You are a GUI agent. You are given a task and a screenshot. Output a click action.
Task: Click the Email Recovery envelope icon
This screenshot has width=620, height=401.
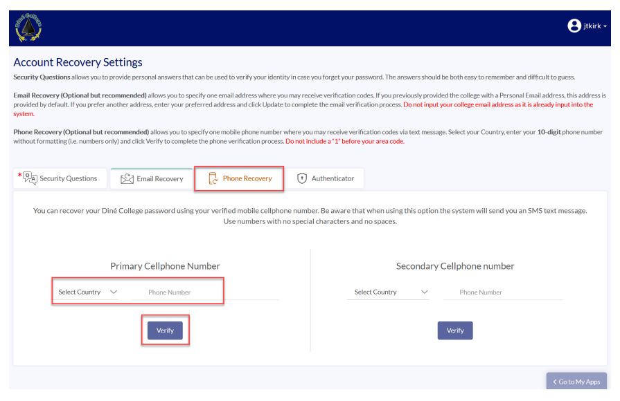click(x=127, y=179)
